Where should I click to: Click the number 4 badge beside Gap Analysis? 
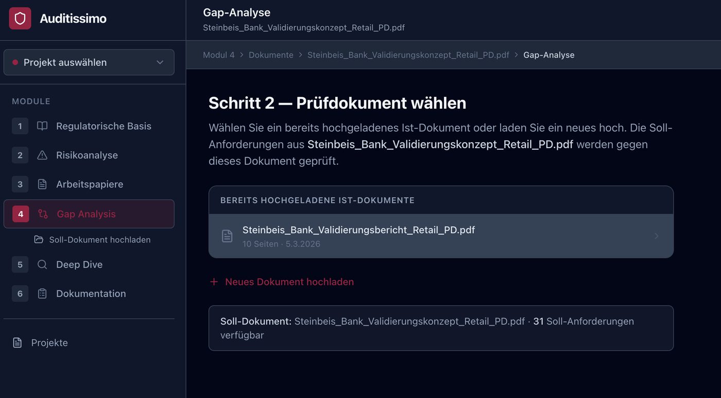(20, 214)
